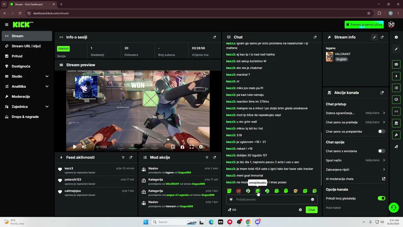Expand the Analitika sidebar section

coord(47,86)
